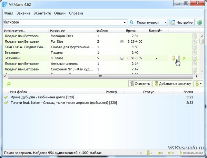Click the status text Поиск завершен

click(x=53, y=153)
